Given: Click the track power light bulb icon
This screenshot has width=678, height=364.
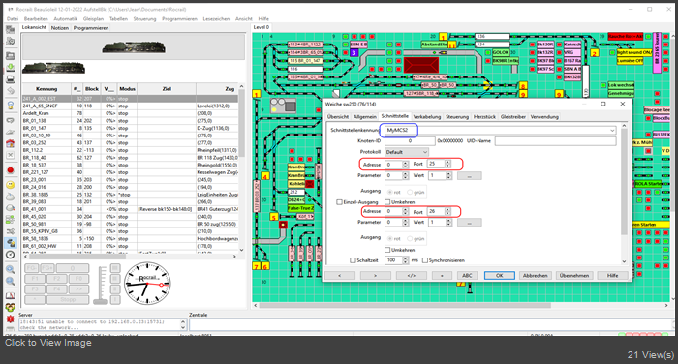Looking at the screenshot, I should tap(11, 106).
